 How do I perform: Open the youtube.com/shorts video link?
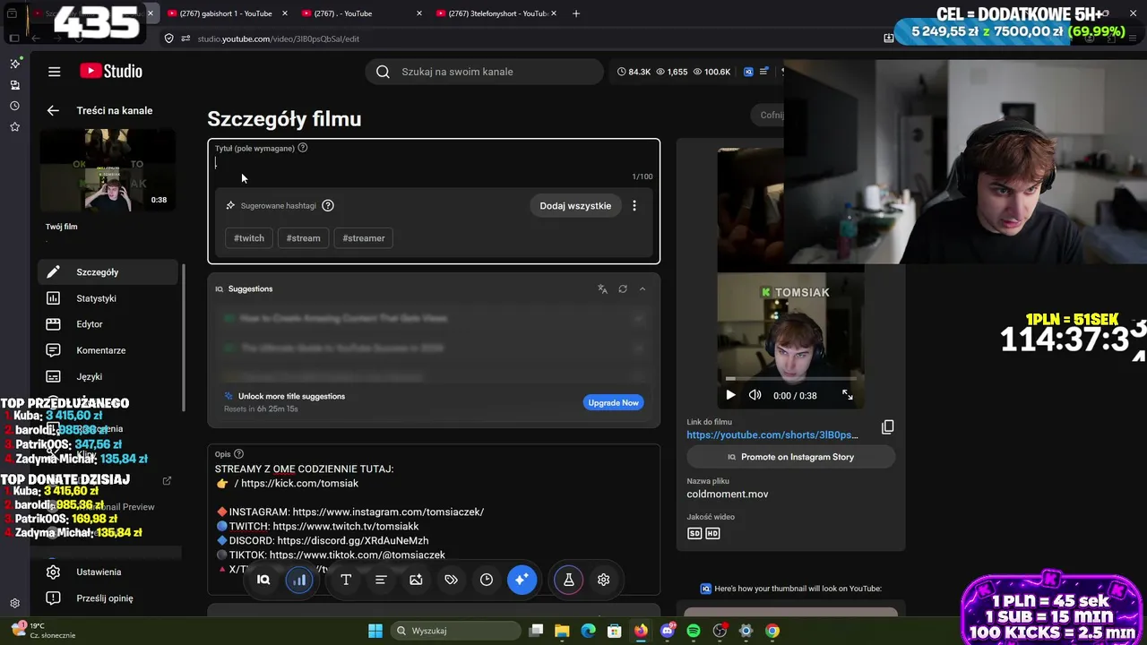[772, 435]
